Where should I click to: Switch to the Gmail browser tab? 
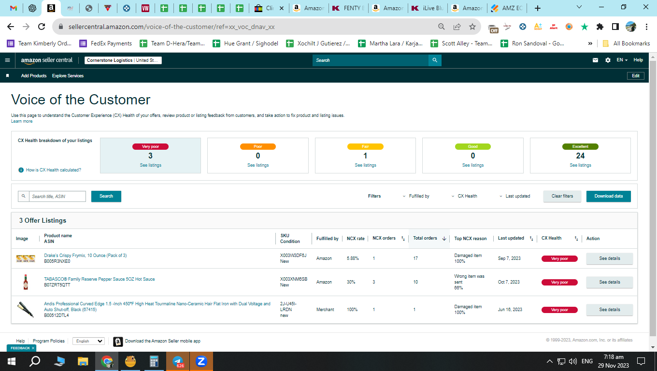(14, 8)
